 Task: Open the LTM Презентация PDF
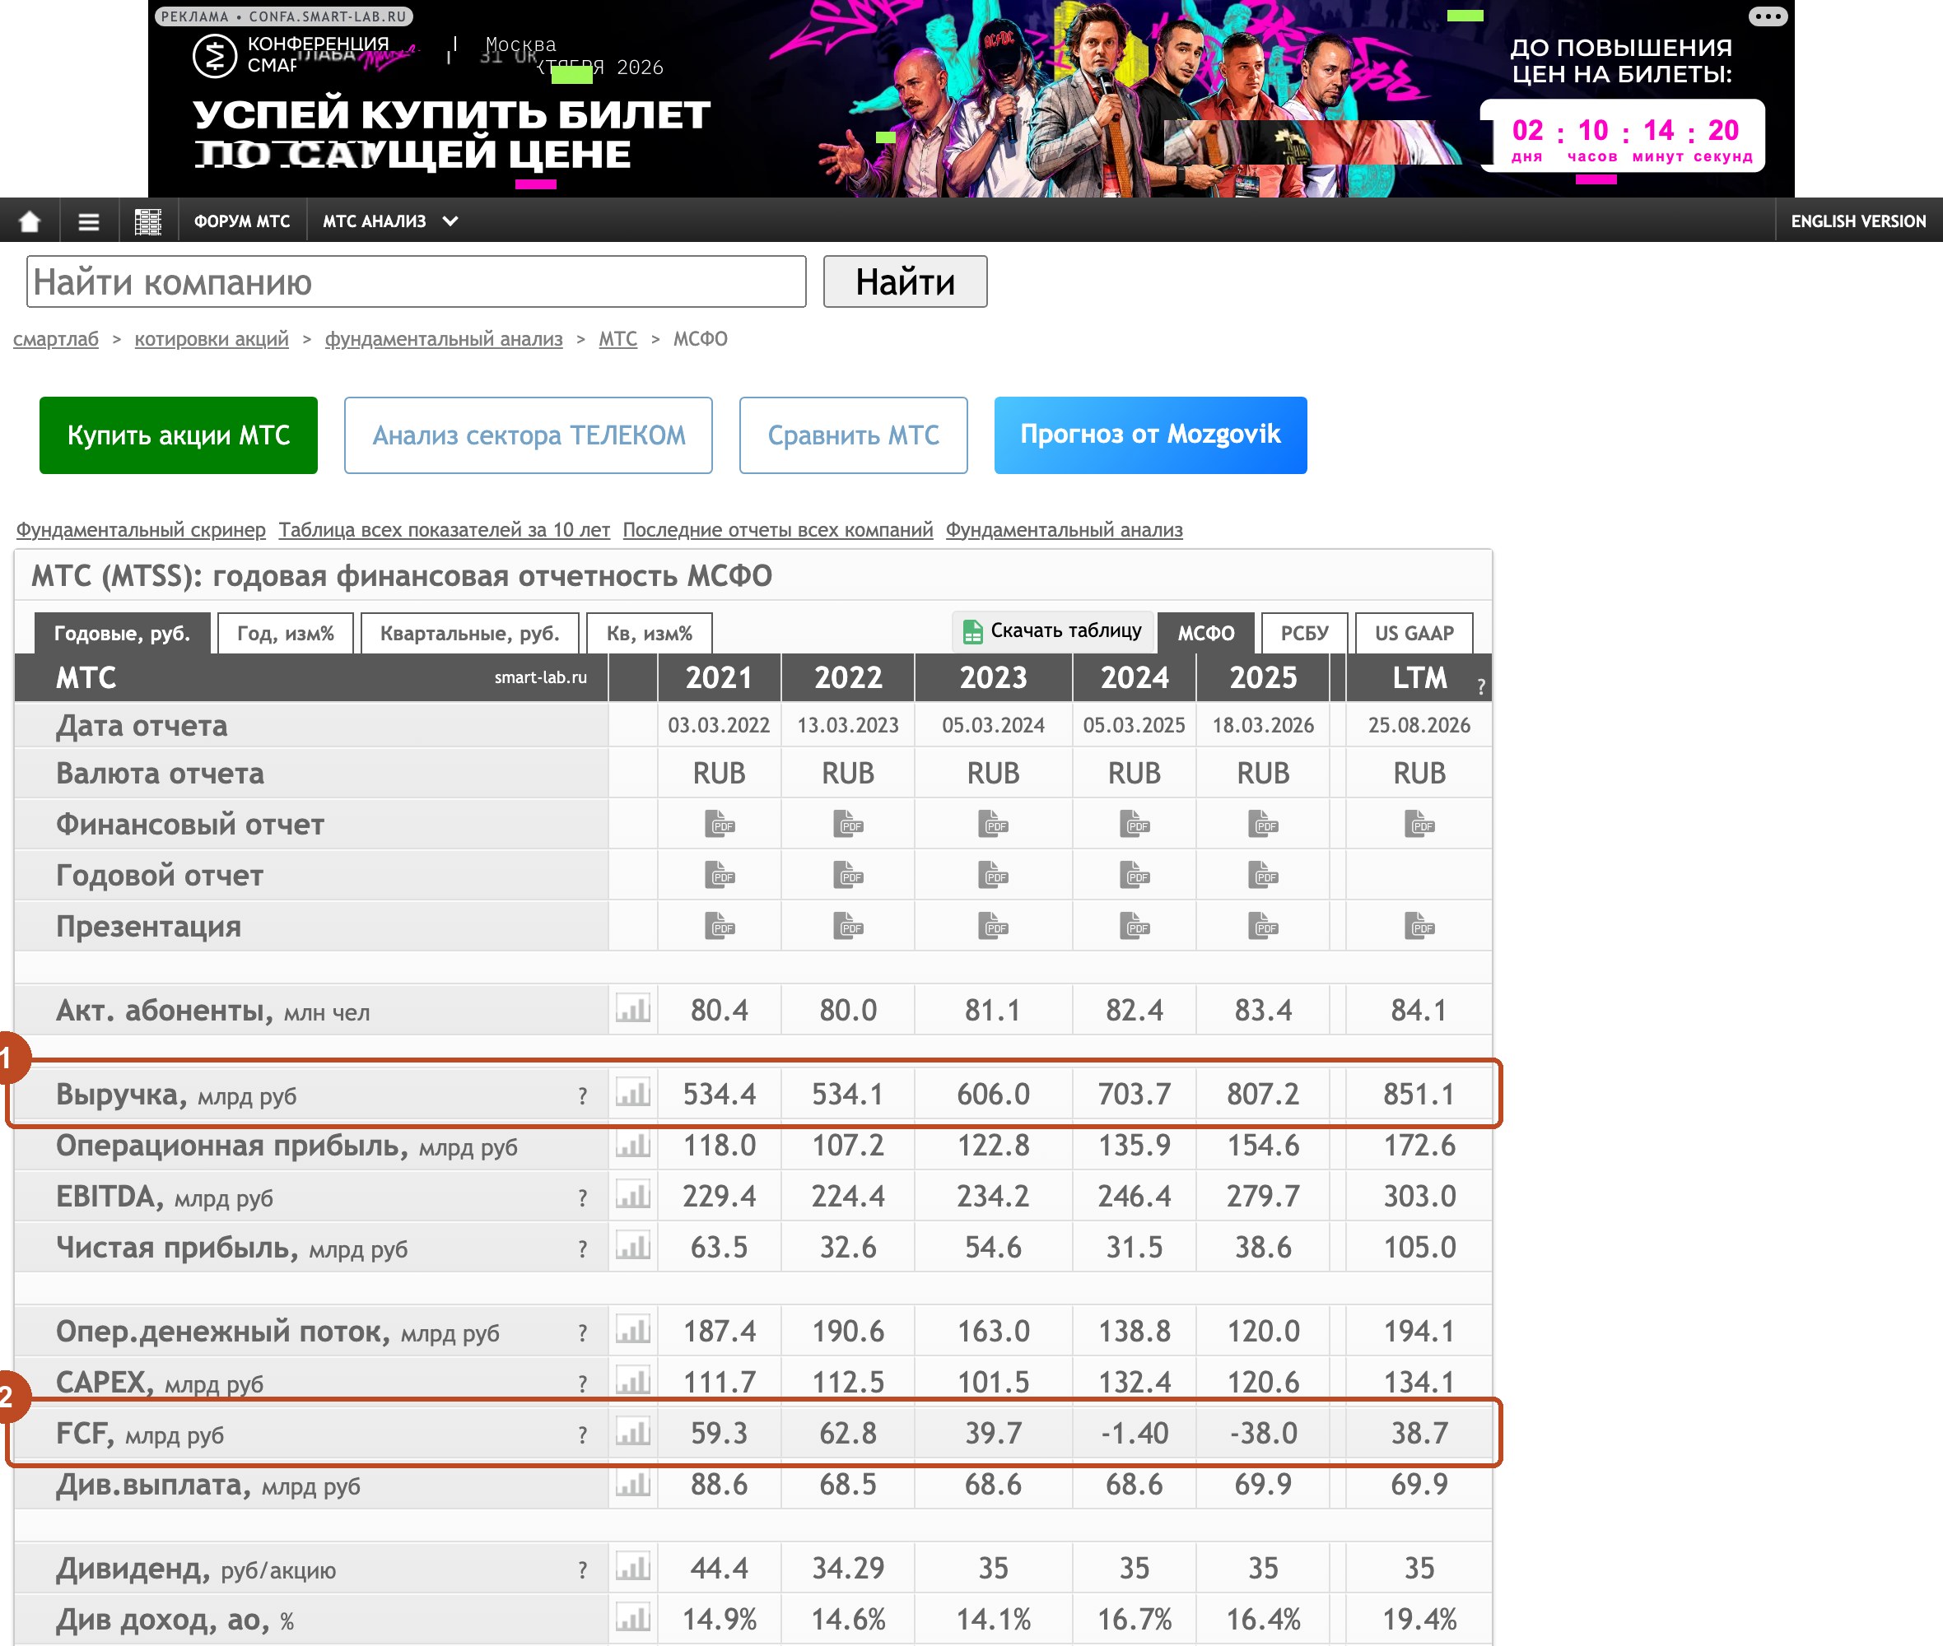click(1419, 927)
